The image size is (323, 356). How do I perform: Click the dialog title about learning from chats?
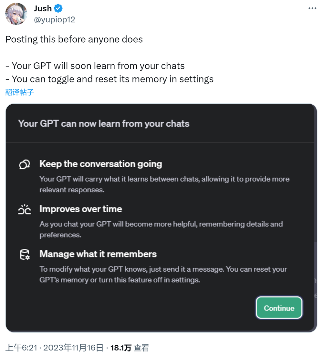click(104, 124)
